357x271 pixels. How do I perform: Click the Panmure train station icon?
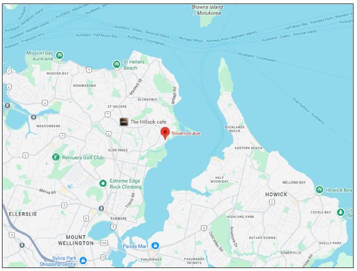point(101,208)
